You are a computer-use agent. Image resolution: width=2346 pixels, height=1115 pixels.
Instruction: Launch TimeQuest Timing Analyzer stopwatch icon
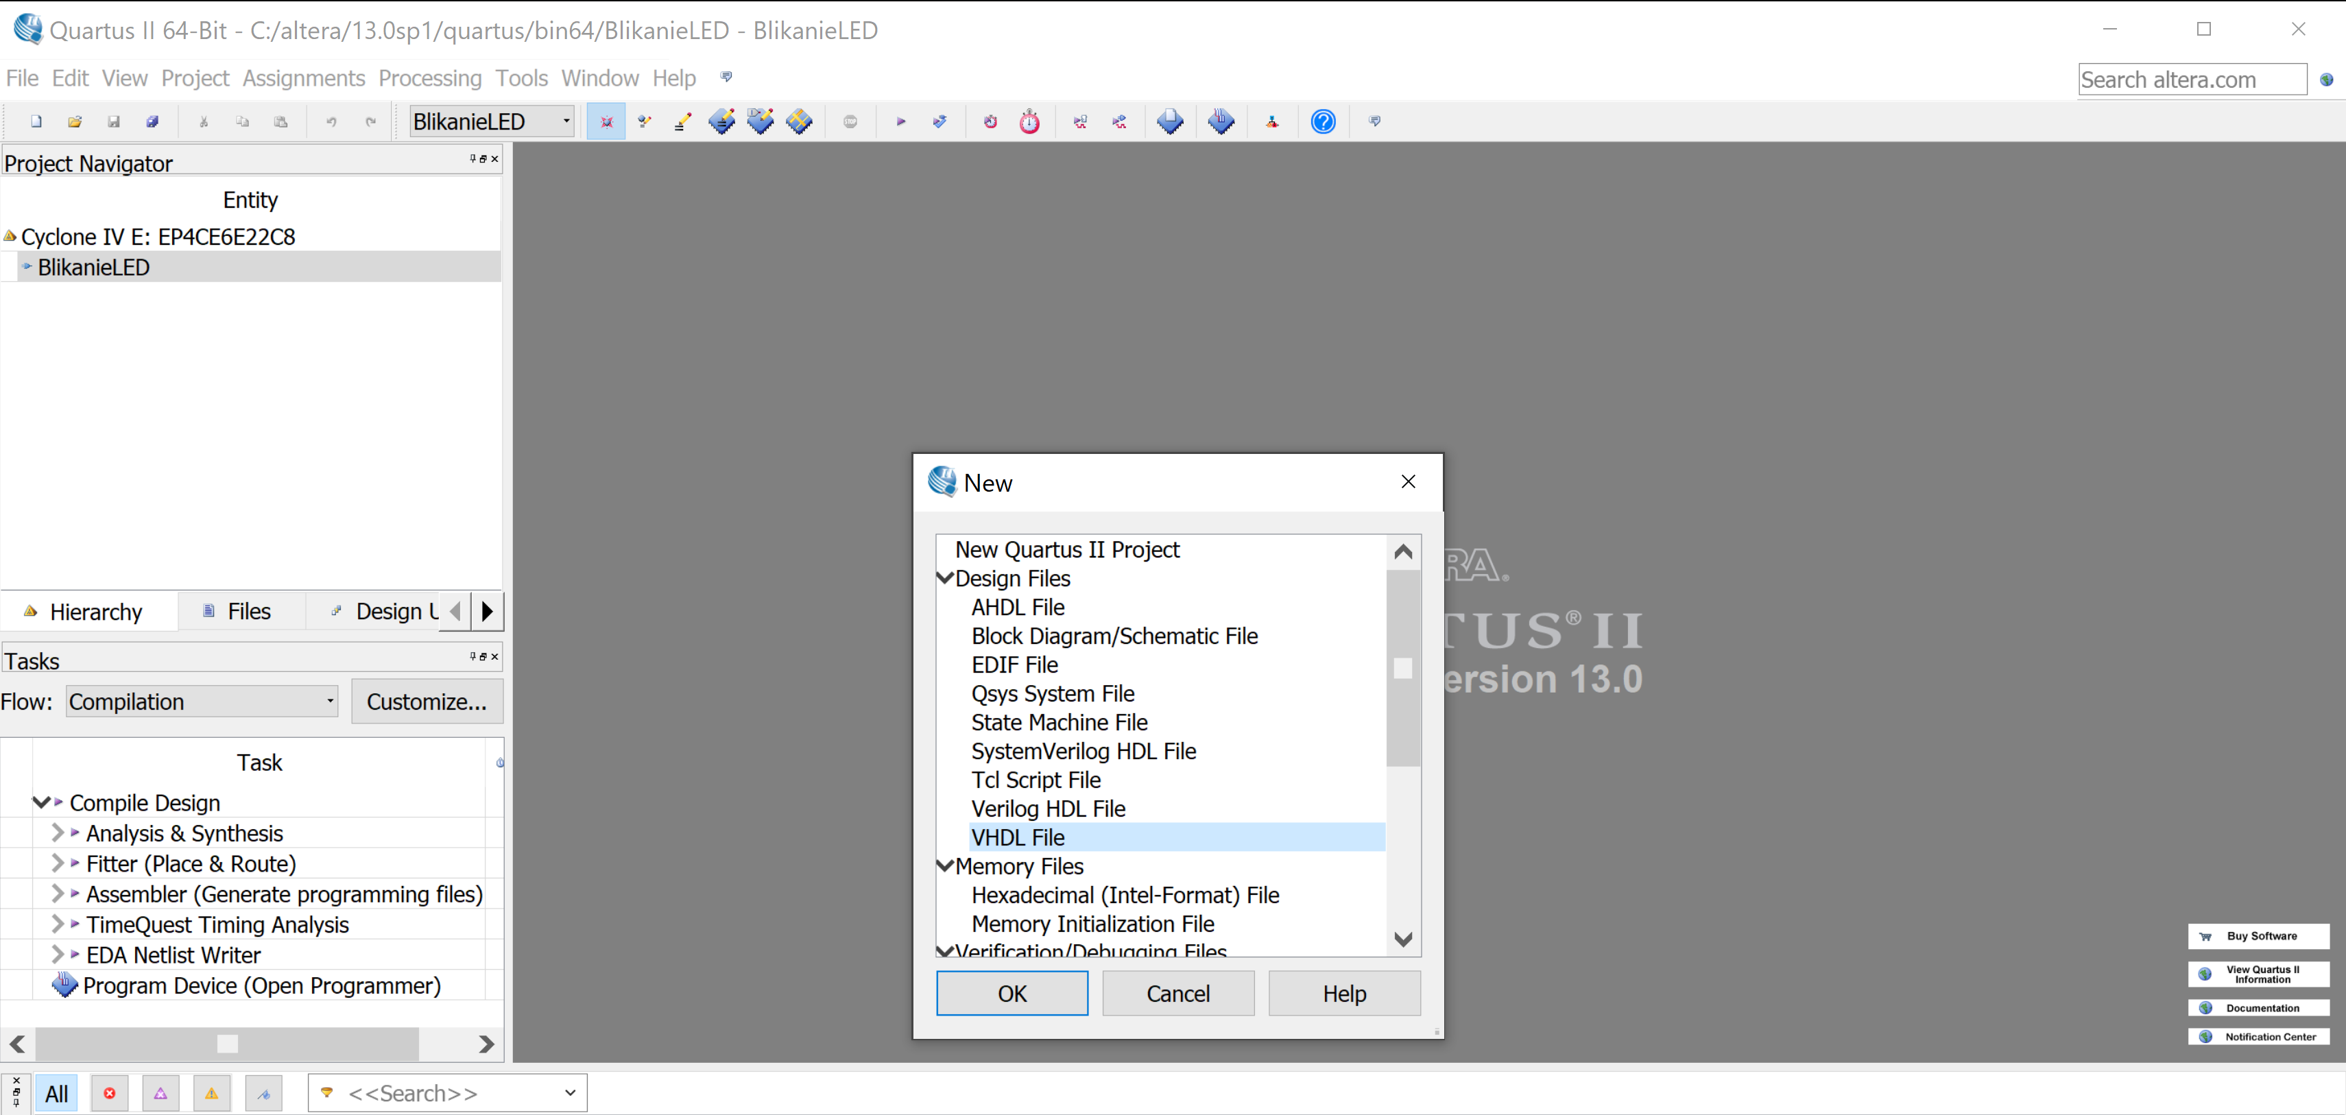coord(1029,121)
